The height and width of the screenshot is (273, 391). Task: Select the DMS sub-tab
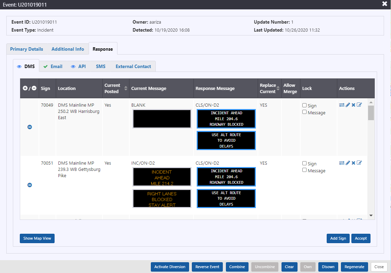click(x=26, y=66)
